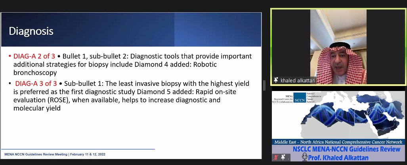This screenshot has height=165, width=407.
Task: Click the 'Prof. Khaled Alkattan' caption text
Action: tap(338, 157)
